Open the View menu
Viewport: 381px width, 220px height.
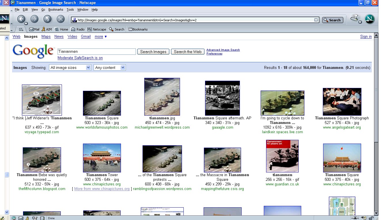[35, 10]
